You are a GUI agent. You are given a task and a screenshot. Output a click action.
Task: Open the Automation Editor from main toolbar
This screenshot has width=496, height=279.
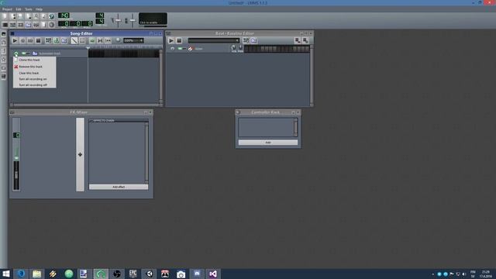pos(29,24)
